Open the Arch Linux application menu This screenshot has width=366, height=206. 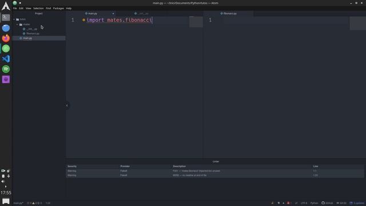tap(6, 6)
